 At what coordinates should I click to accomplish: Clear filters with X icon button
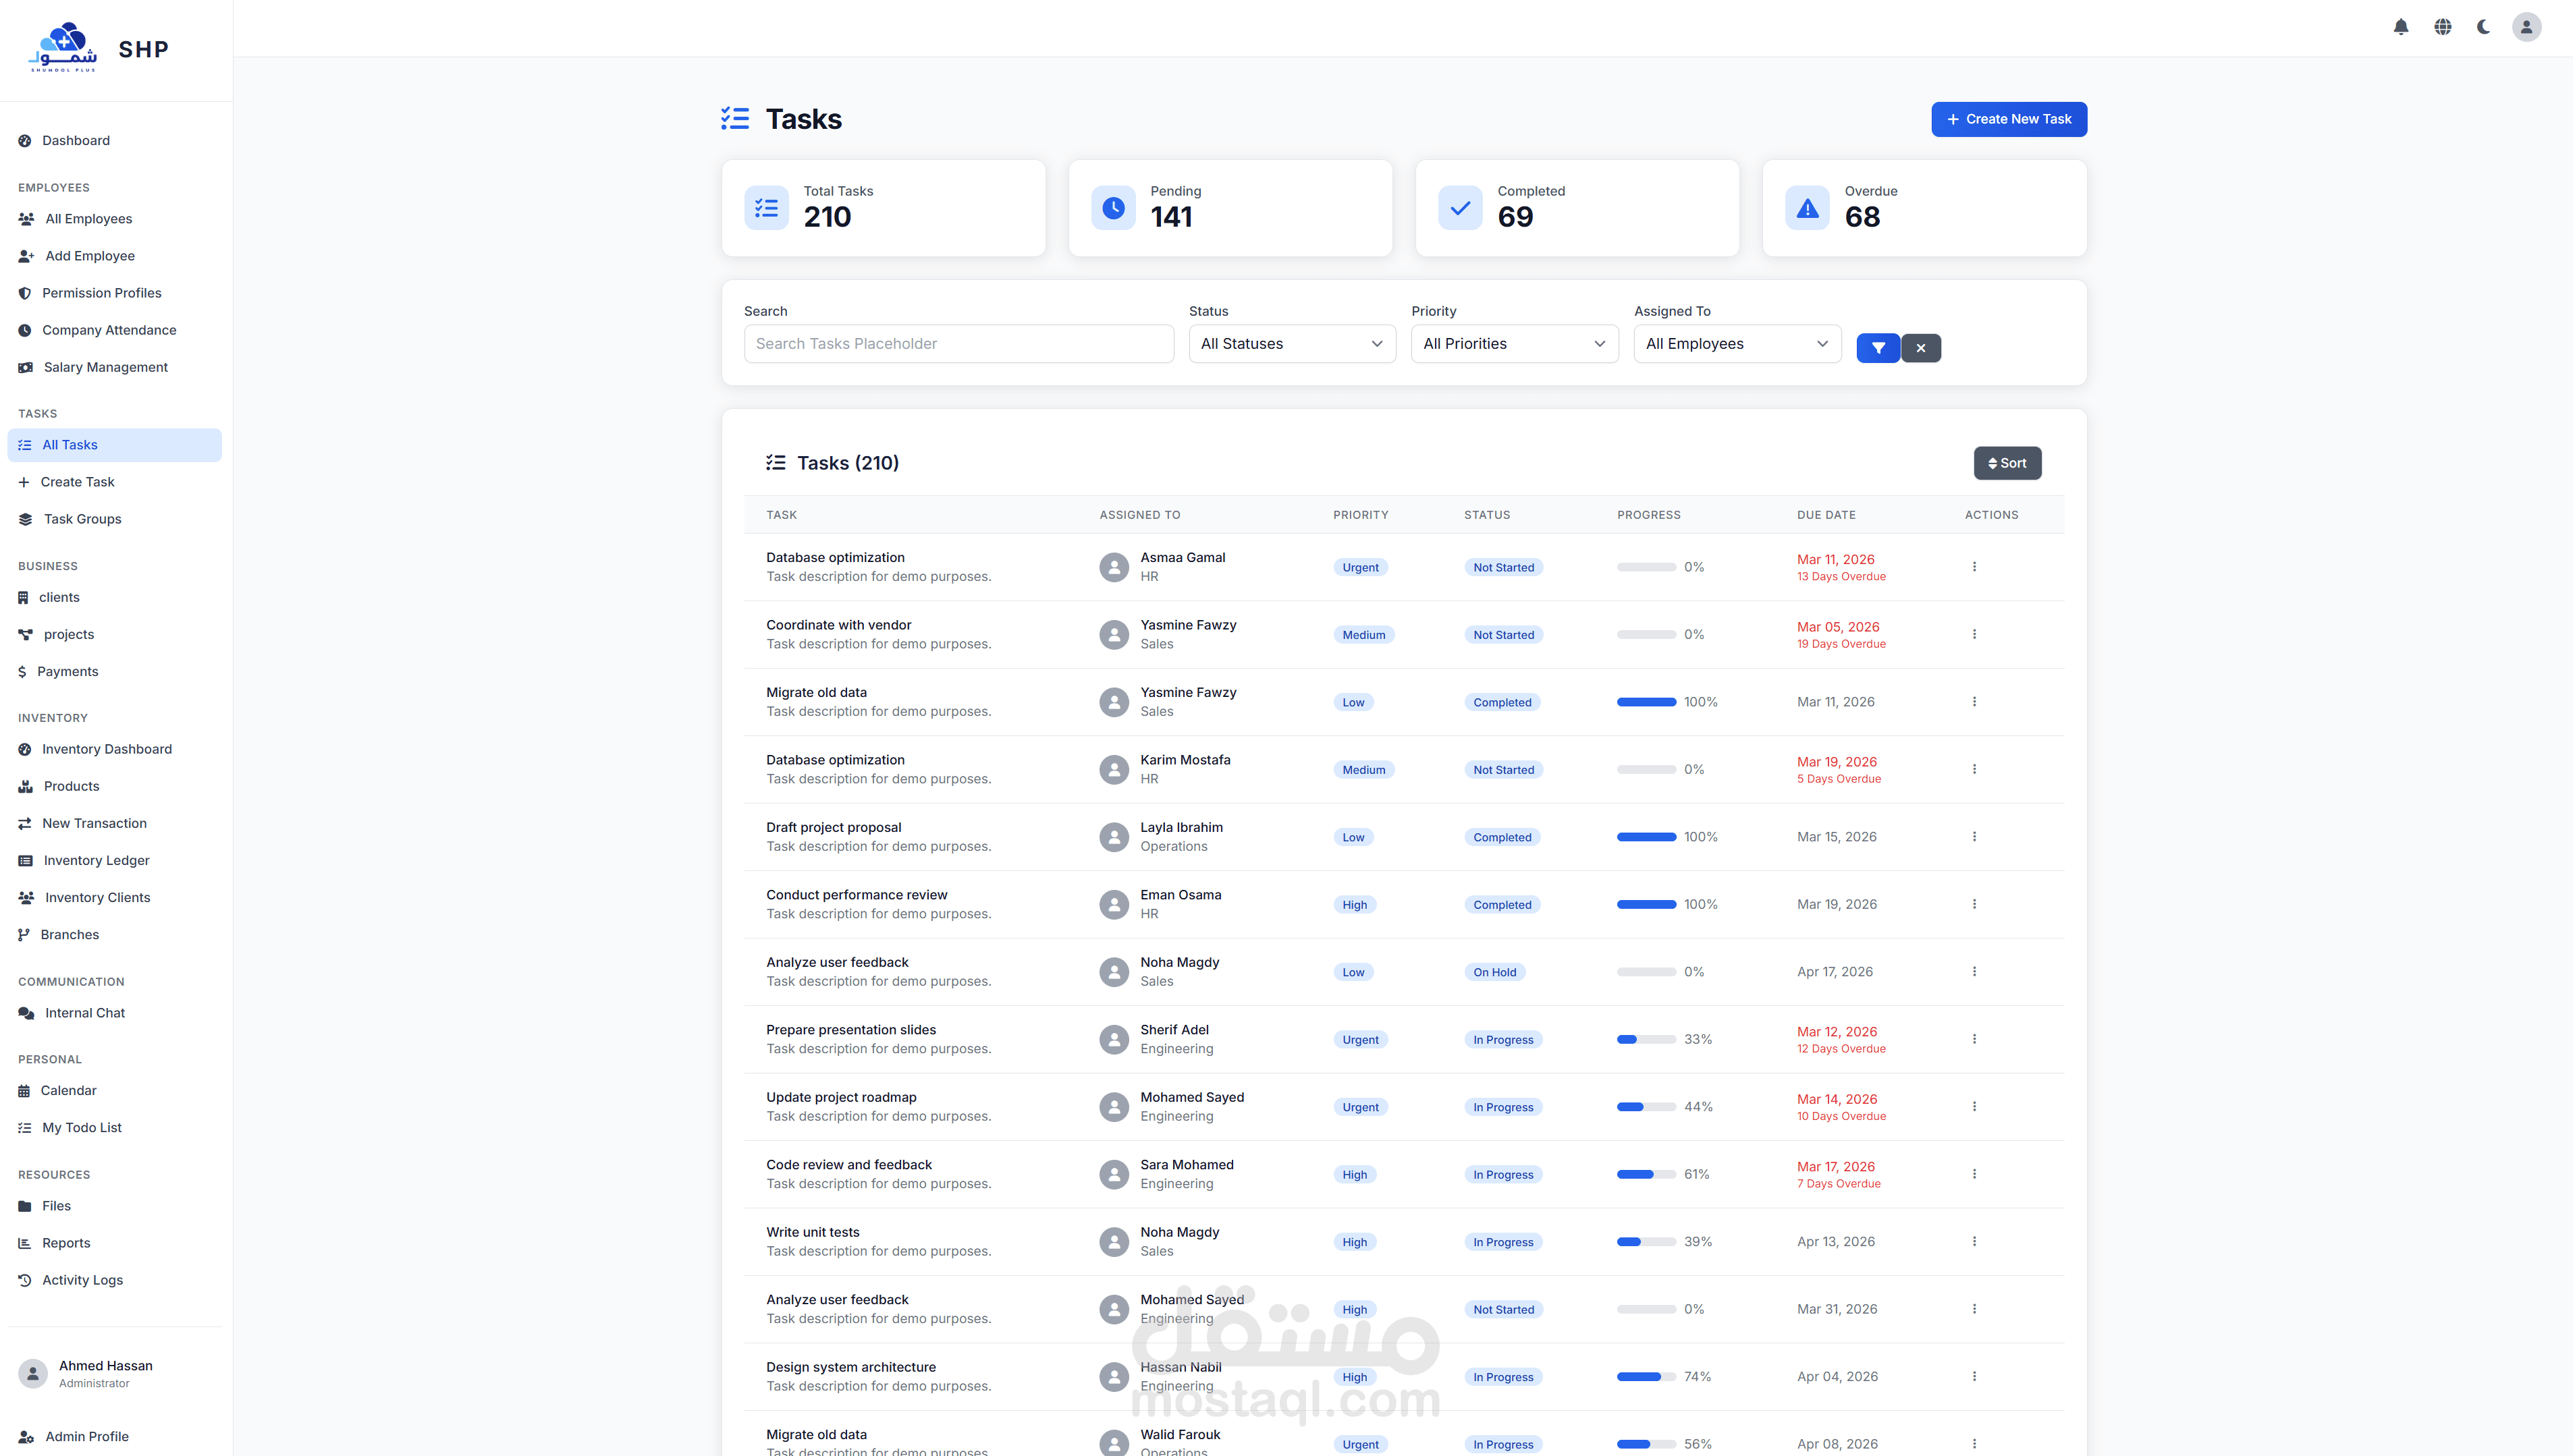1921,348
